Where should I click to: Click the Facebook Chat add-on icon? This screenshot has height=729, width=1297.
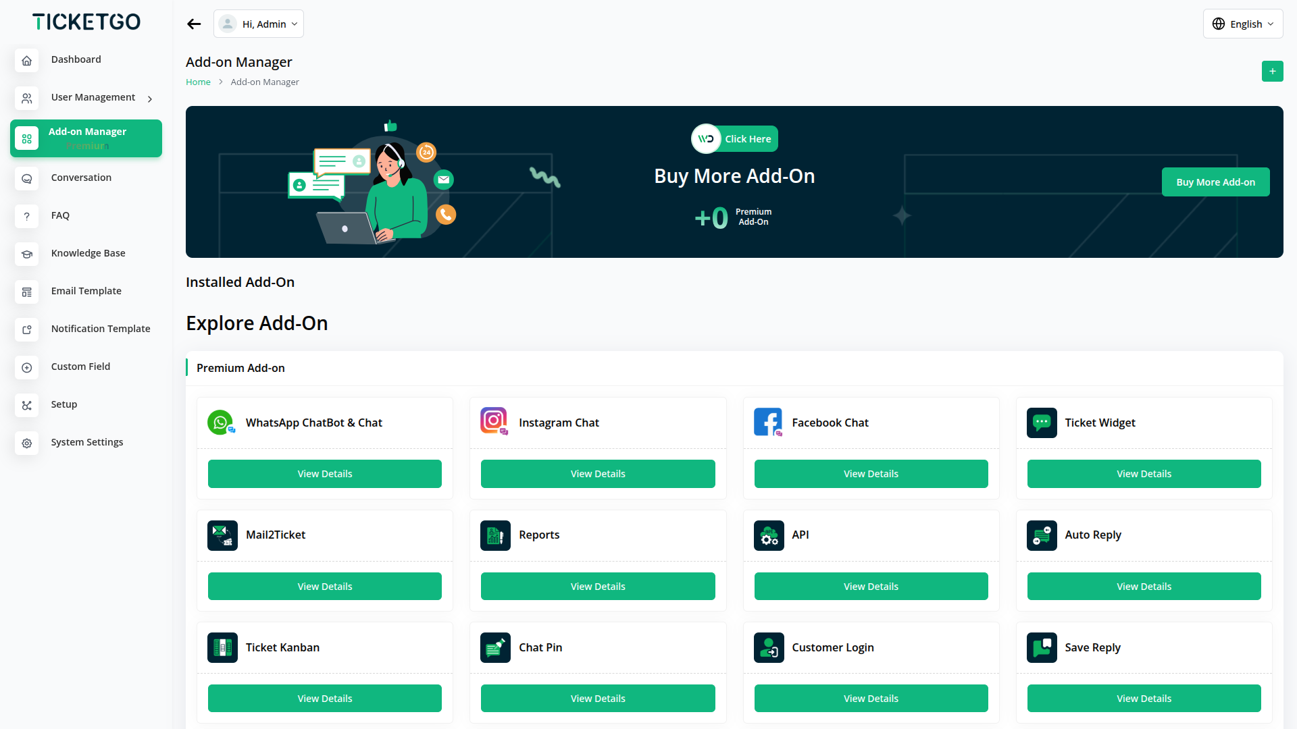coord(768,423)
